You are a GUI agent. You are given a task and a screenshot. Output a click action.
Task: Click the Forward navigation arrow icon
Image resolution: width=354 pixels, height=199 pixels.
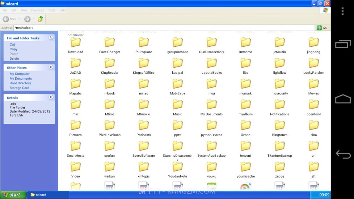[x=27, y=19]
